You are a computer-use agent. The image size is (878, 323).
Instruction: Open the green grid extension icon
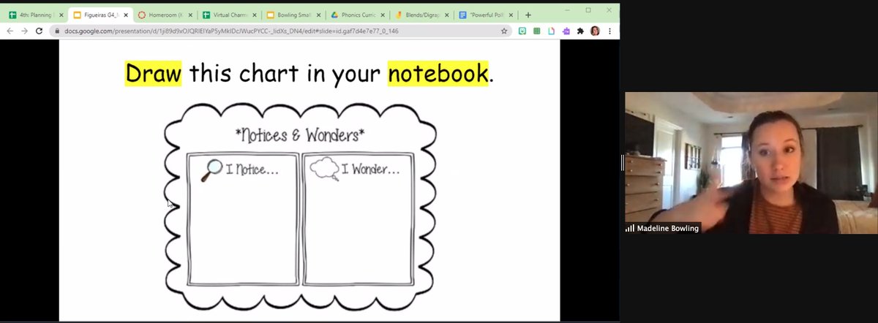pos(536,31)
